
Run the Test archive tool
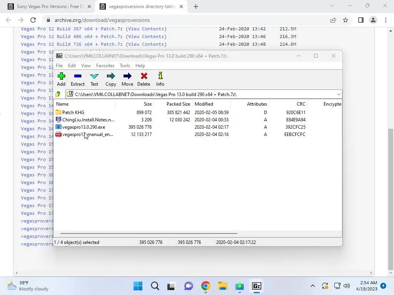pyautogui.click(x=94, y=79)
